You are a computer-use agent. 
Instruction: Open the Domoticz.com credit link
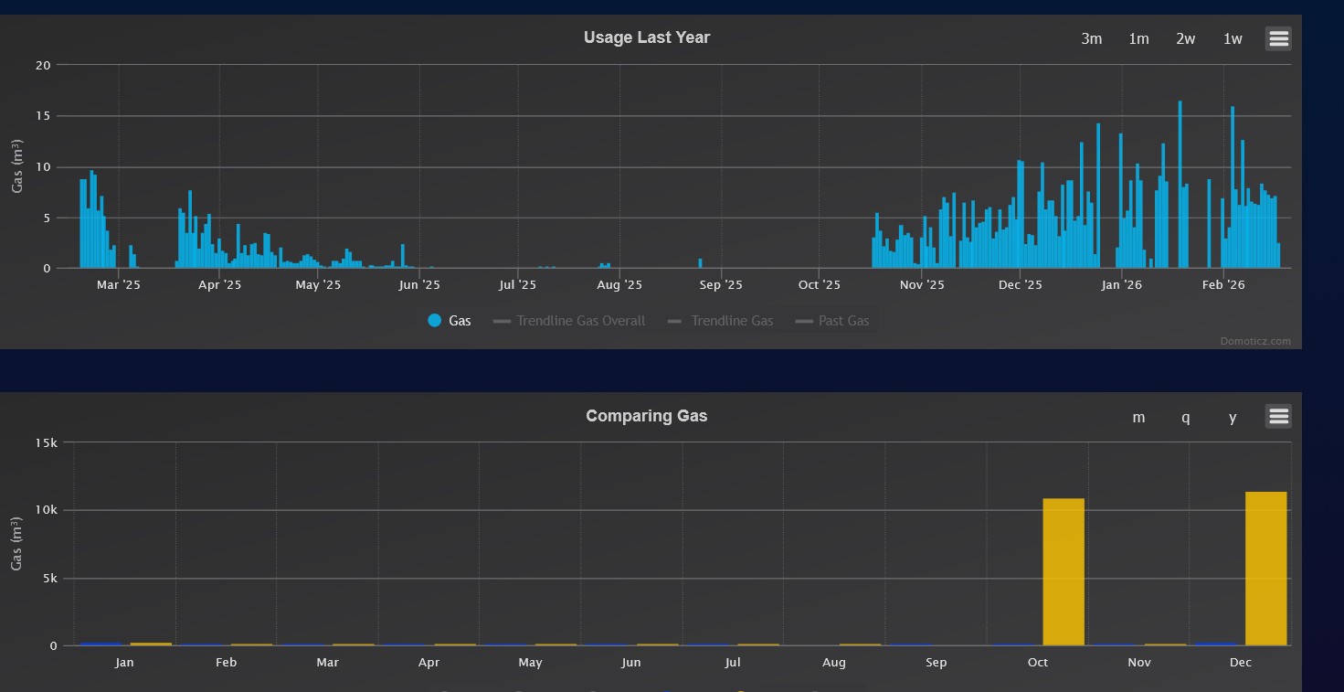[x=1255, y=341]
